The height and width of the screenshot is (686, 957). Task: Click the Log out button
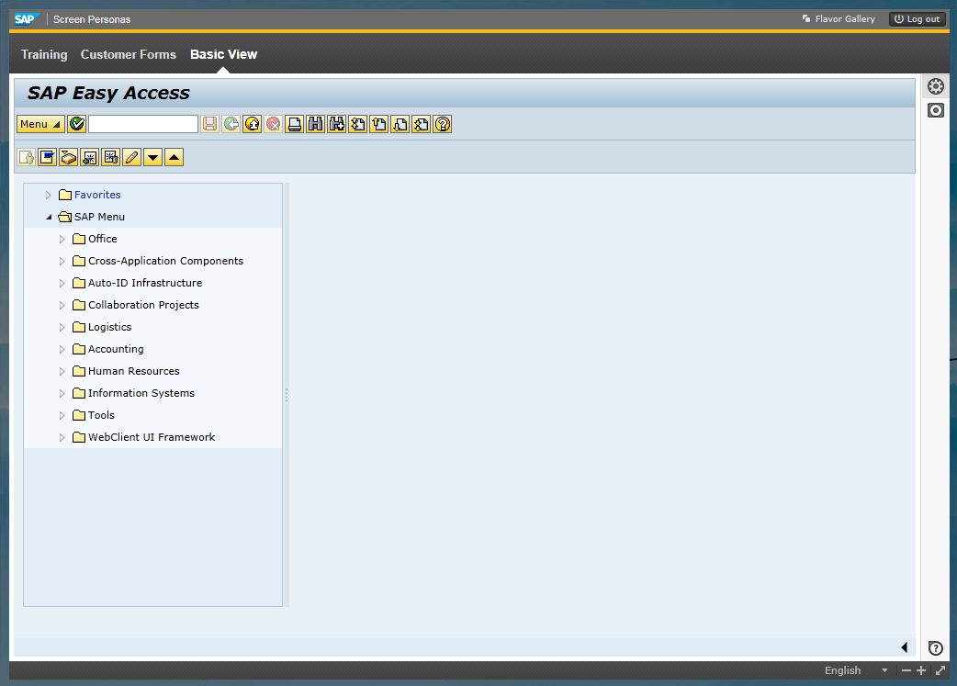tap(917, 19)
